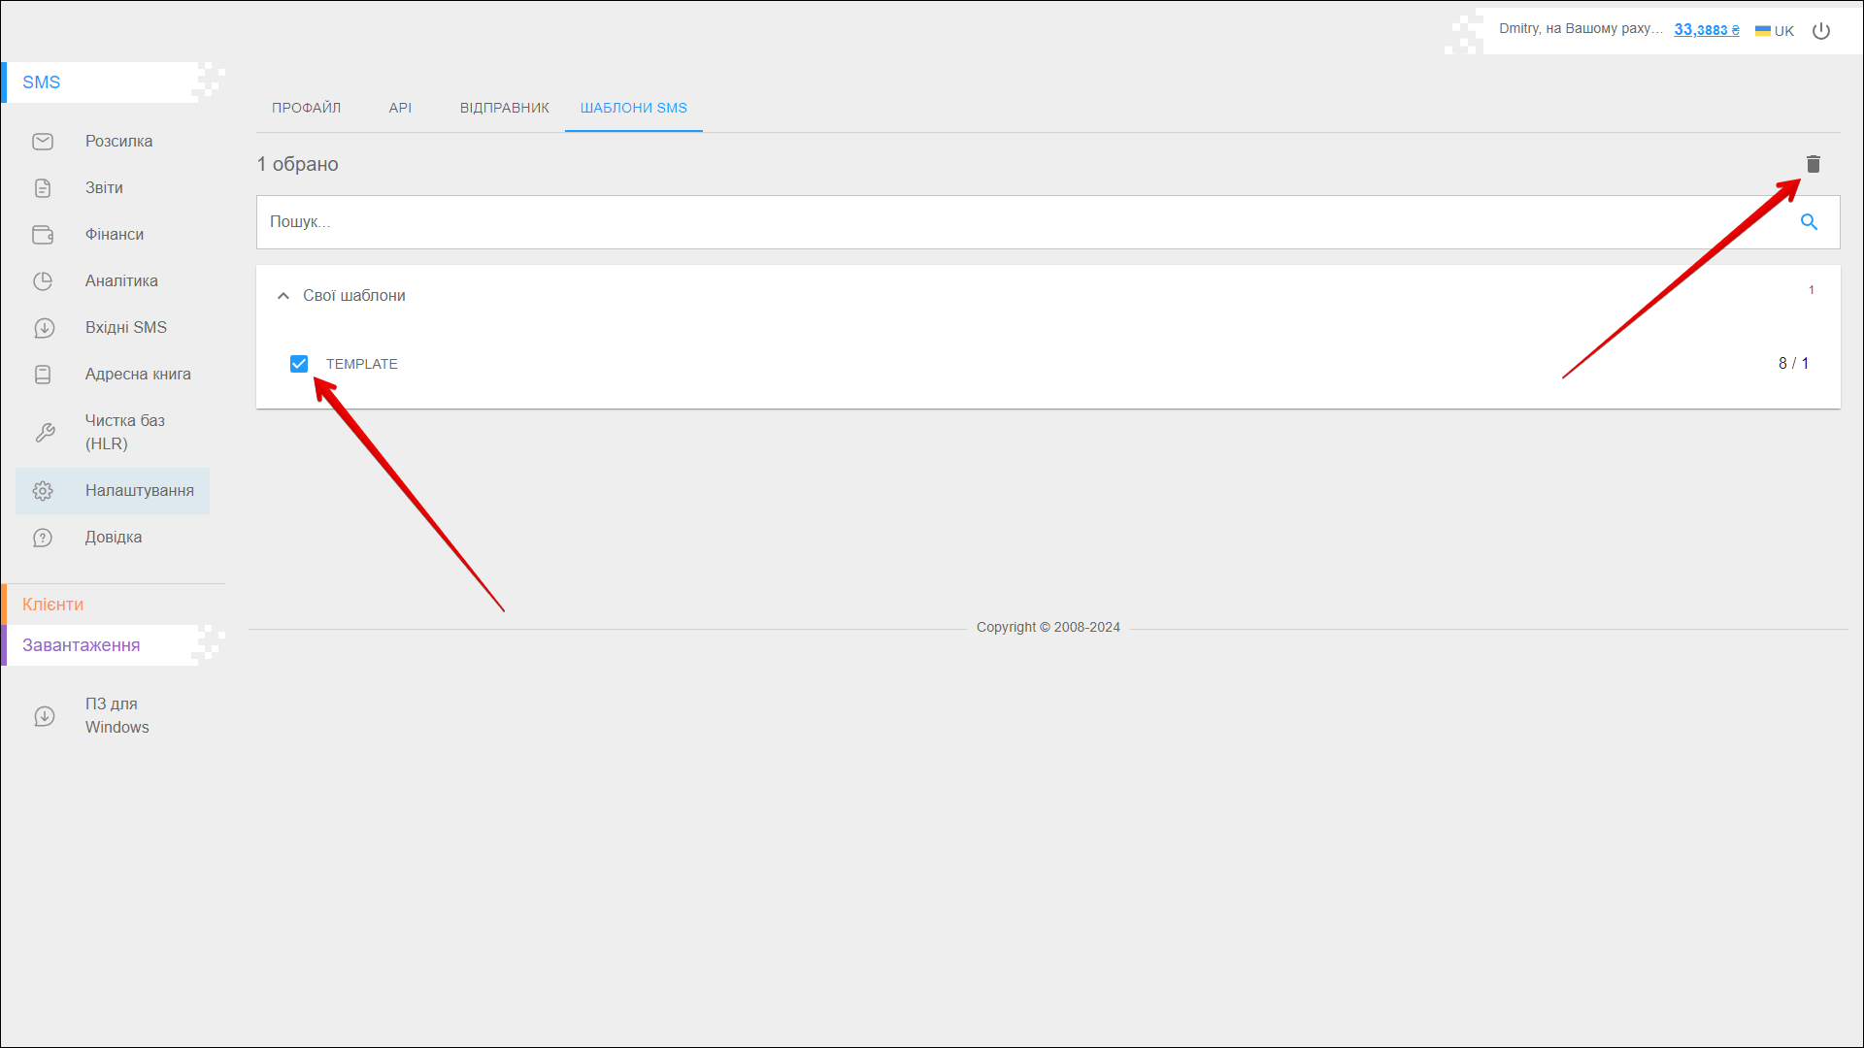This screenshot has height=1048, width=1864.
Task: Click the Вхідні SMS download icon
Action: pos(44,328)
